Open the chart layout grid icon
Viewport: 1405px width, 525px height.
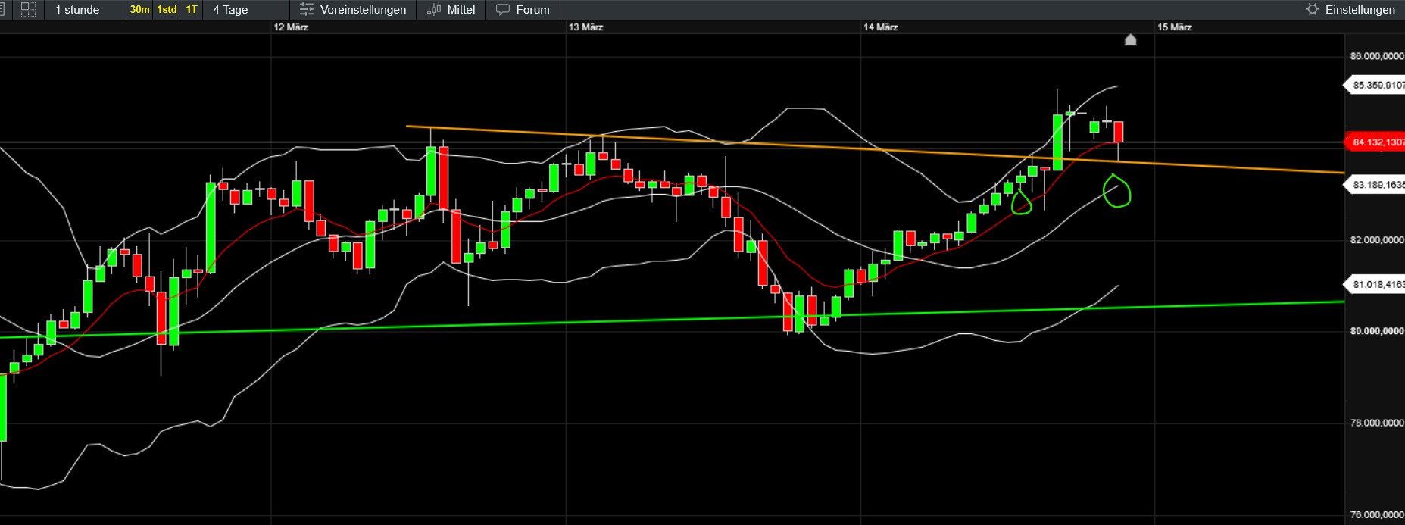click(28, 10)
